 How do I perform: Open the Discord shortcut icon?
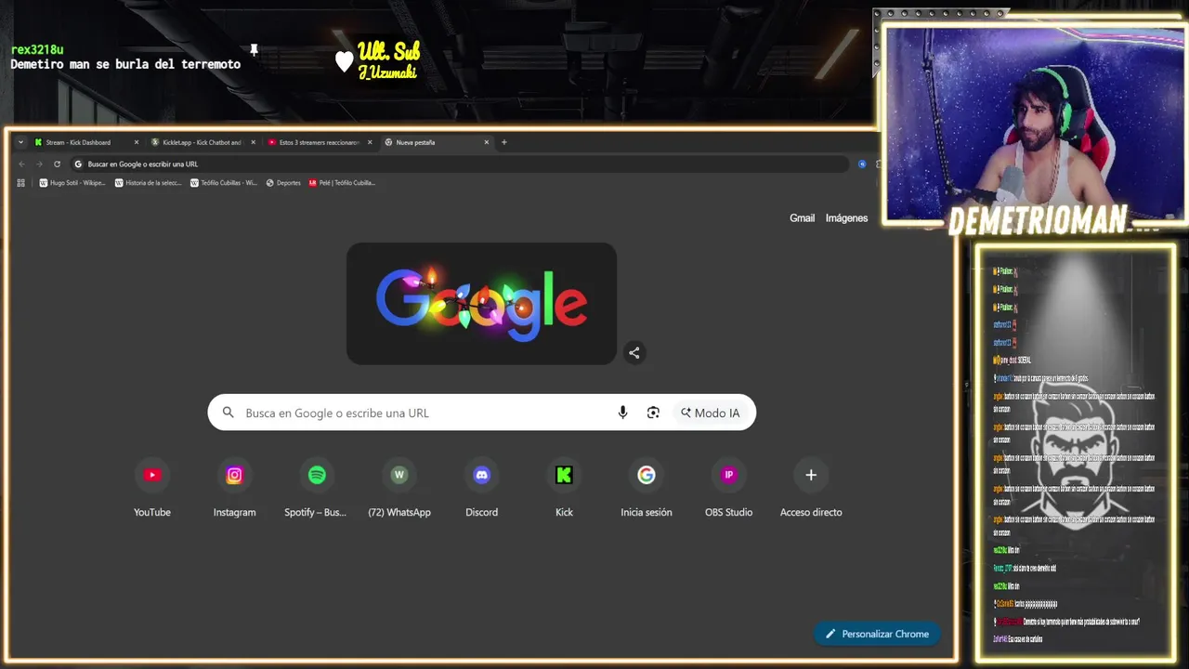click(x=481, y=475)
